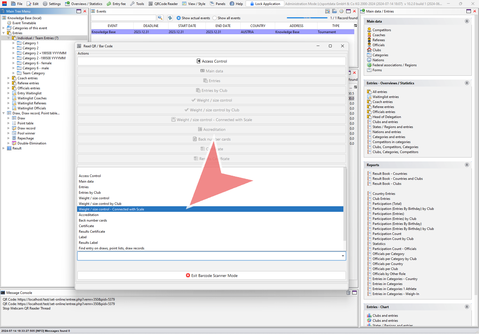
Task: Click the magnifier search icon in Events
Action: click(x=160, y=18)
